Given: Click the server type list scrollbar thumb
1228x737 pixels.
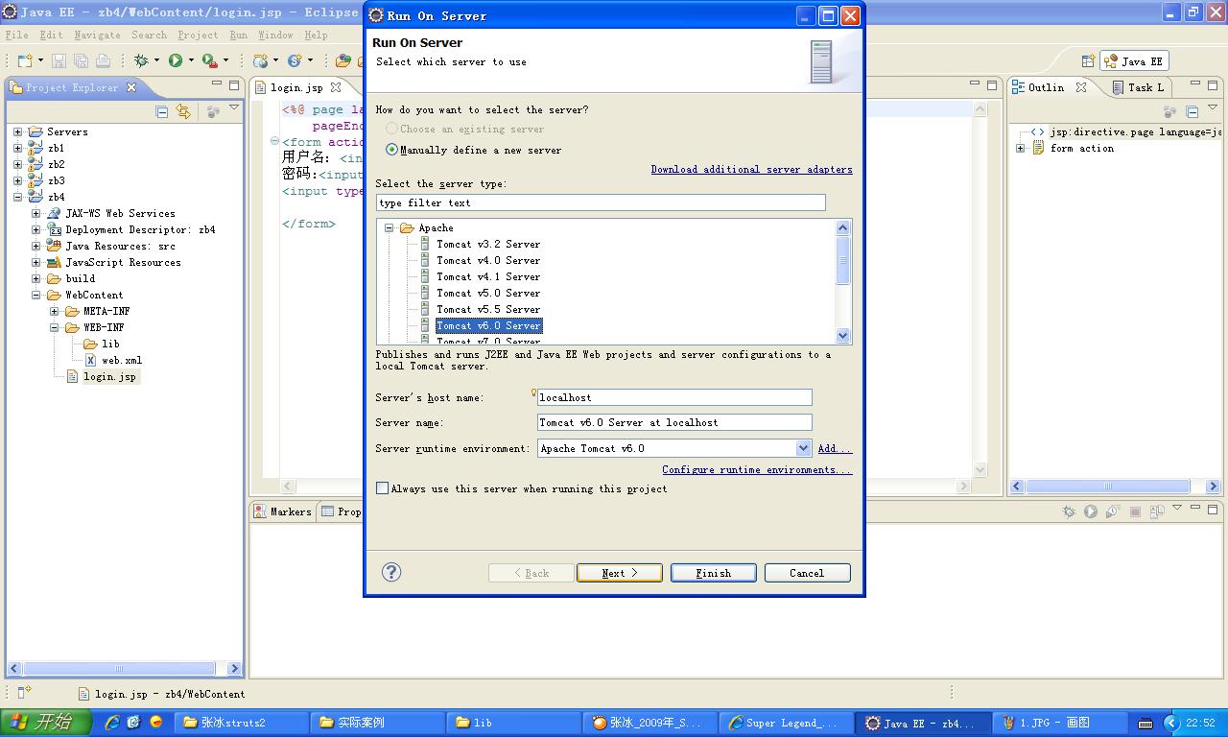Looking at the screenshot, I should 843,260.
